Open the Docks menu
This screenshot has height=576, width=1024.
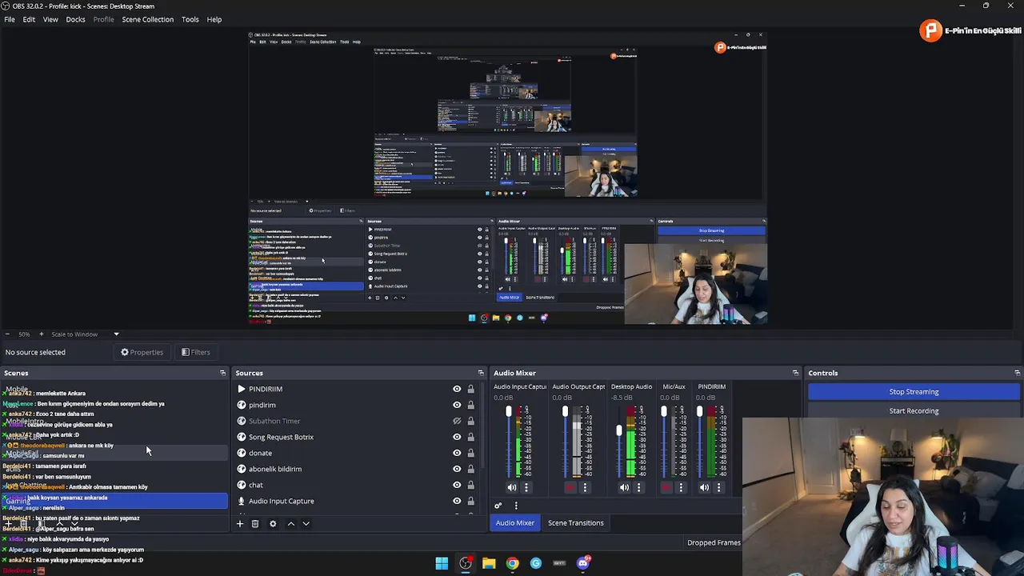pyautogui.click(x=75, y=19)
